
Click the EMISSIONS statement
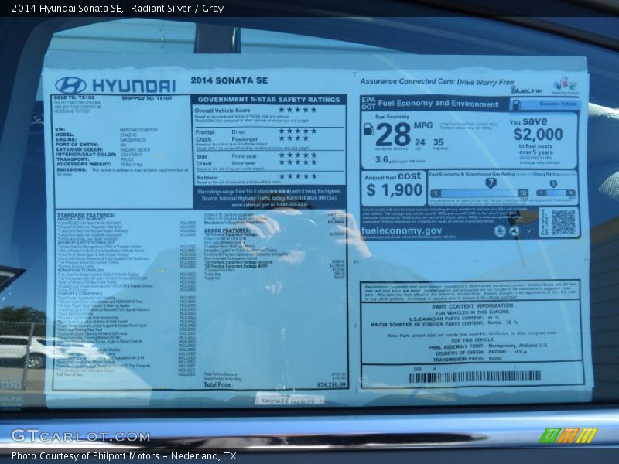coord(122,172)
